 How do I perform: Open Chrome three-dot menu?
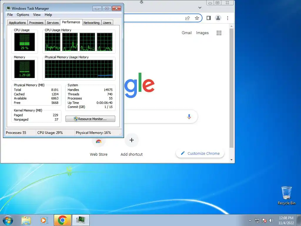point(228,18)
